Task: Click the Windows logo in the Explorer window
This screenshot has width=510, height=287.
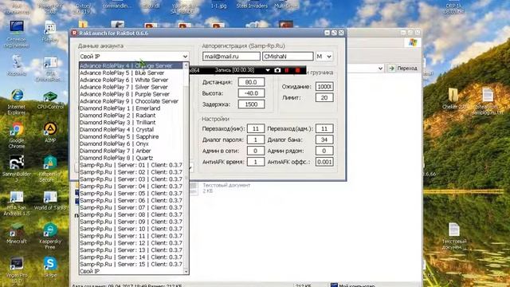Action: [x=413, y=42]
